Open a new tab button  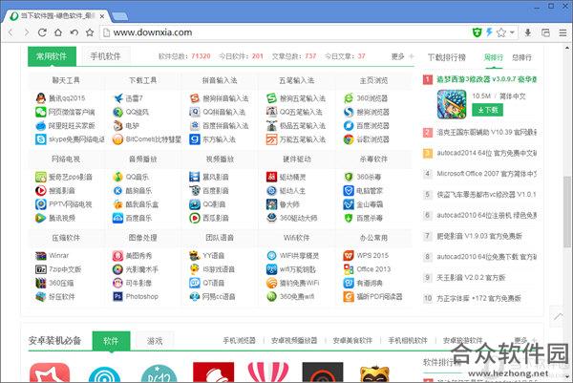[119, 16]
